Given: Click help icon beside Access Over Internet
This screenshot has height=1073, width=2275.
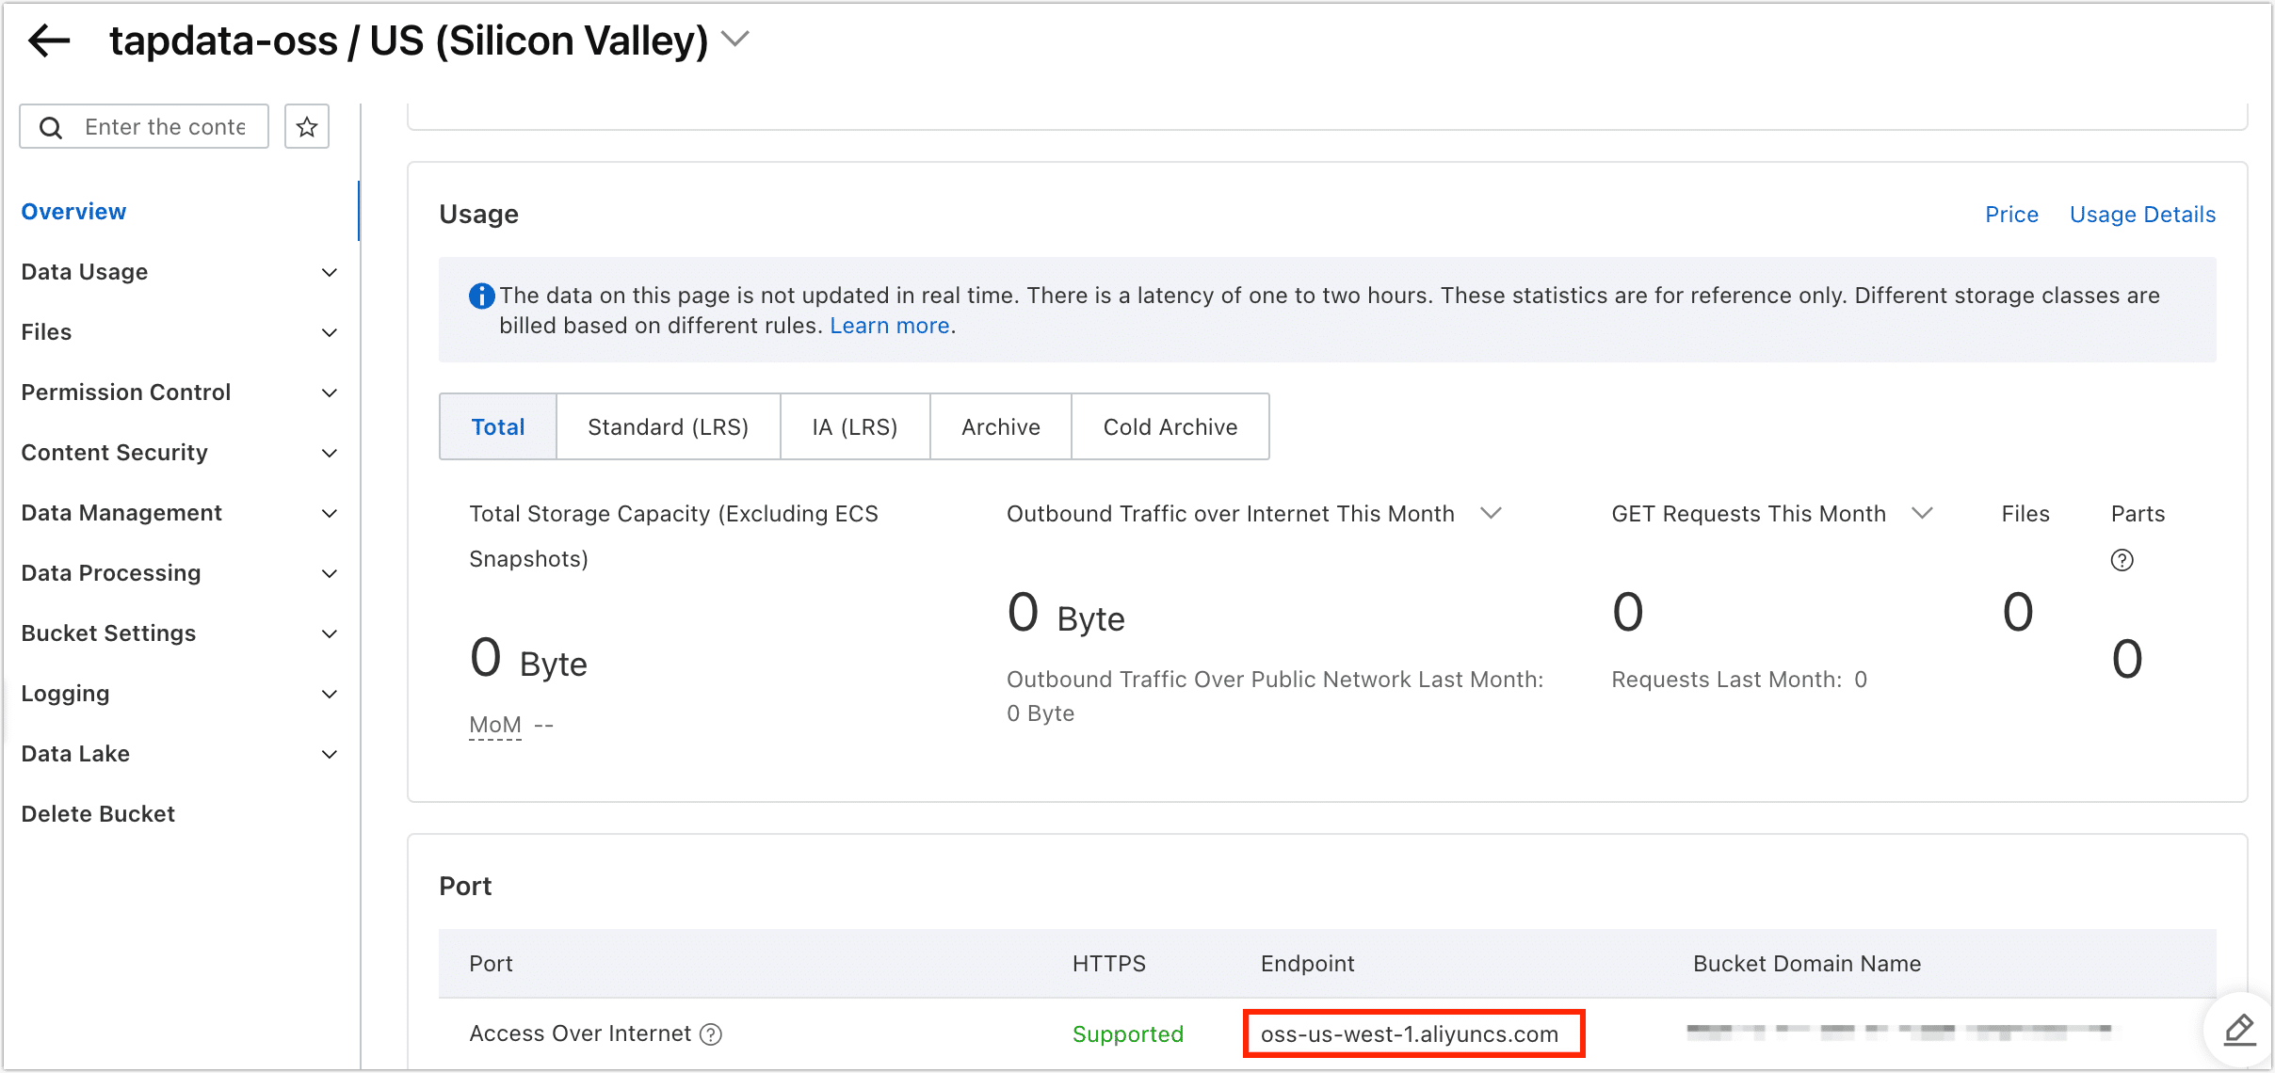Looking at the screenshot, I should [712, 1034].
